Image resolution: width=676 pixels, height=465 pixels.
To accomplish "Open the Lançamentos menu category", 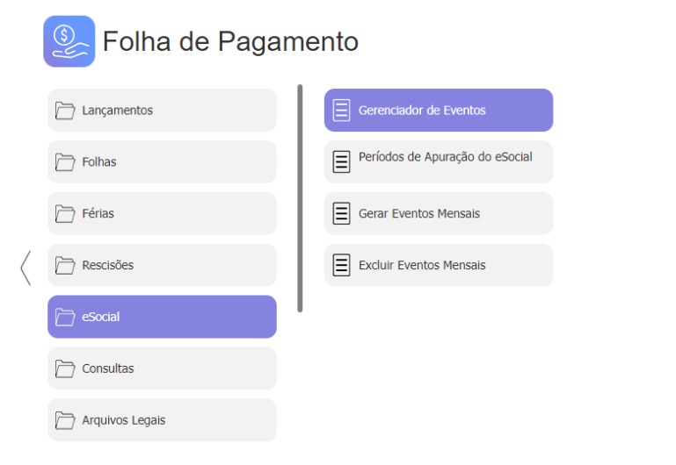I will 162,111.
